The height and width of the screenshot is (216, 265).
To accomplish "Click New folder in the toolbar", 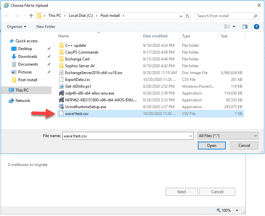I will [45, 27].
